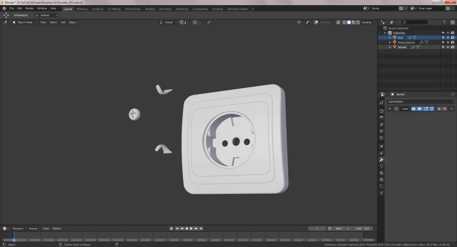Hide the Metal plastine object in viewport

tap(448, 43)
